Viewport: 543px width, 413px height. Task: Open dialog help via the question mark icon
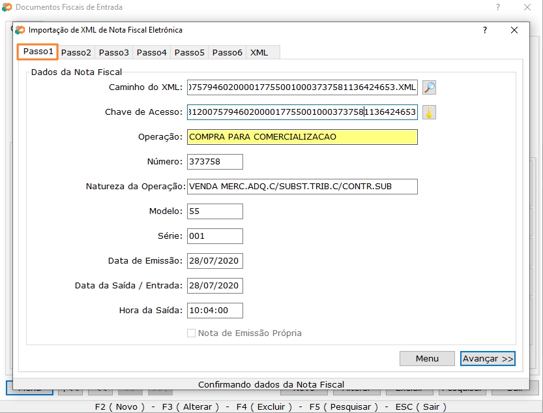click(484, 30)
